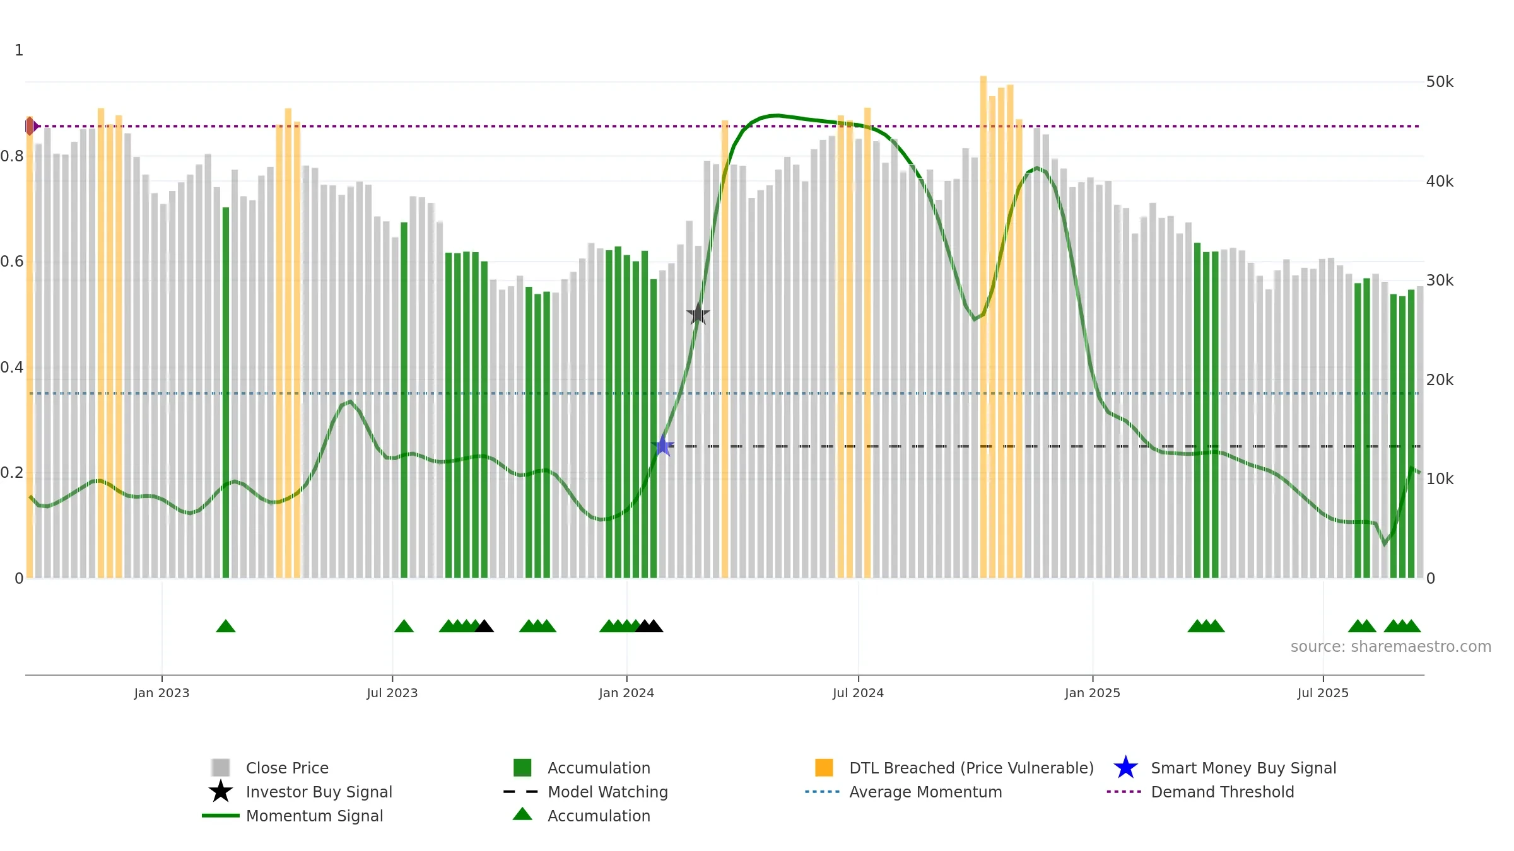
Task: Click the Jan 2025 axis label
Action: point(1093,693)
